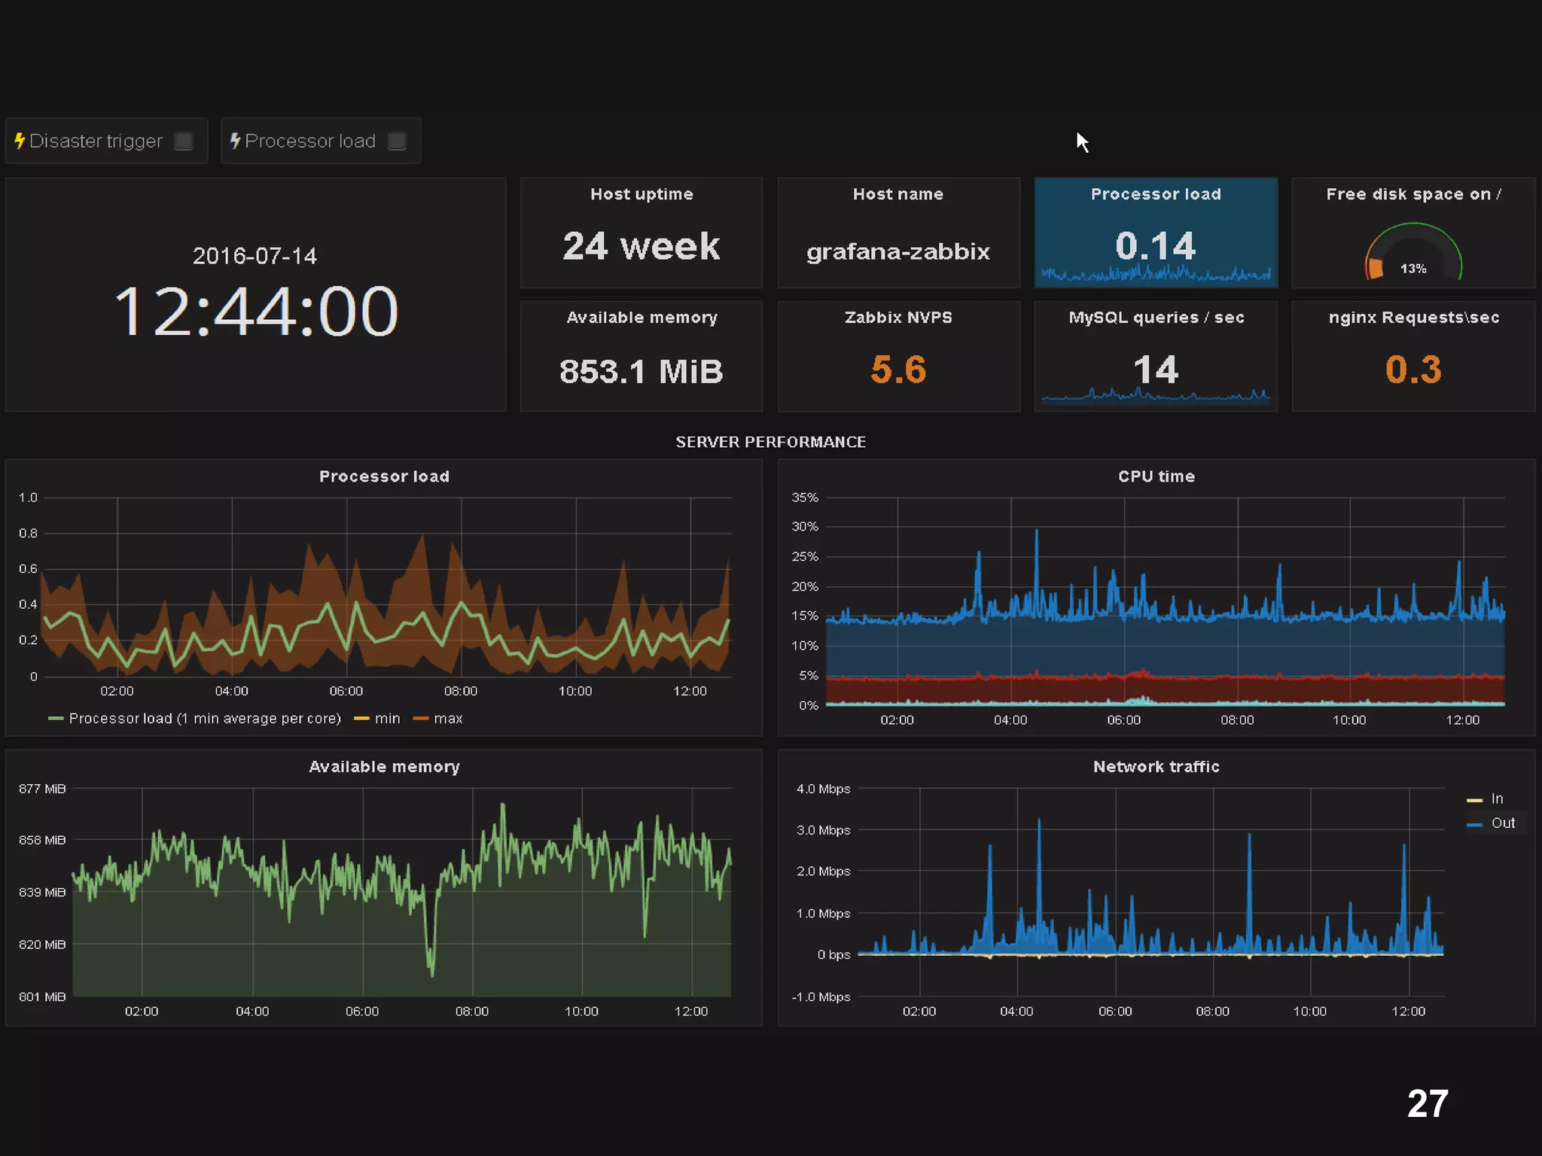Click the free disk space gauge

tap(1412, 254)
